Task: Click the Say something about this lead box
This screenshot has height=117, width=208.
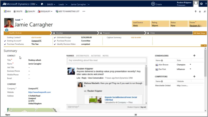Action: pos(107,60)
